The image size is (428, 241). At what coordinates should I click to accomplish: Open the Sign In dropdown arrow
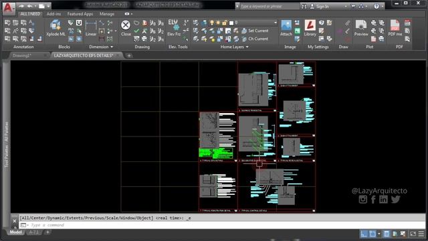pyautogui.click(x=346, y=6)
